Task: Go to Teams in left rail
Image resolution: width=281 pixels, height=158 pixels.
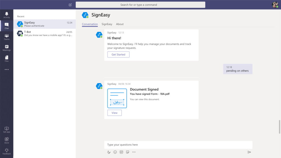Action: tap(7, 37)
